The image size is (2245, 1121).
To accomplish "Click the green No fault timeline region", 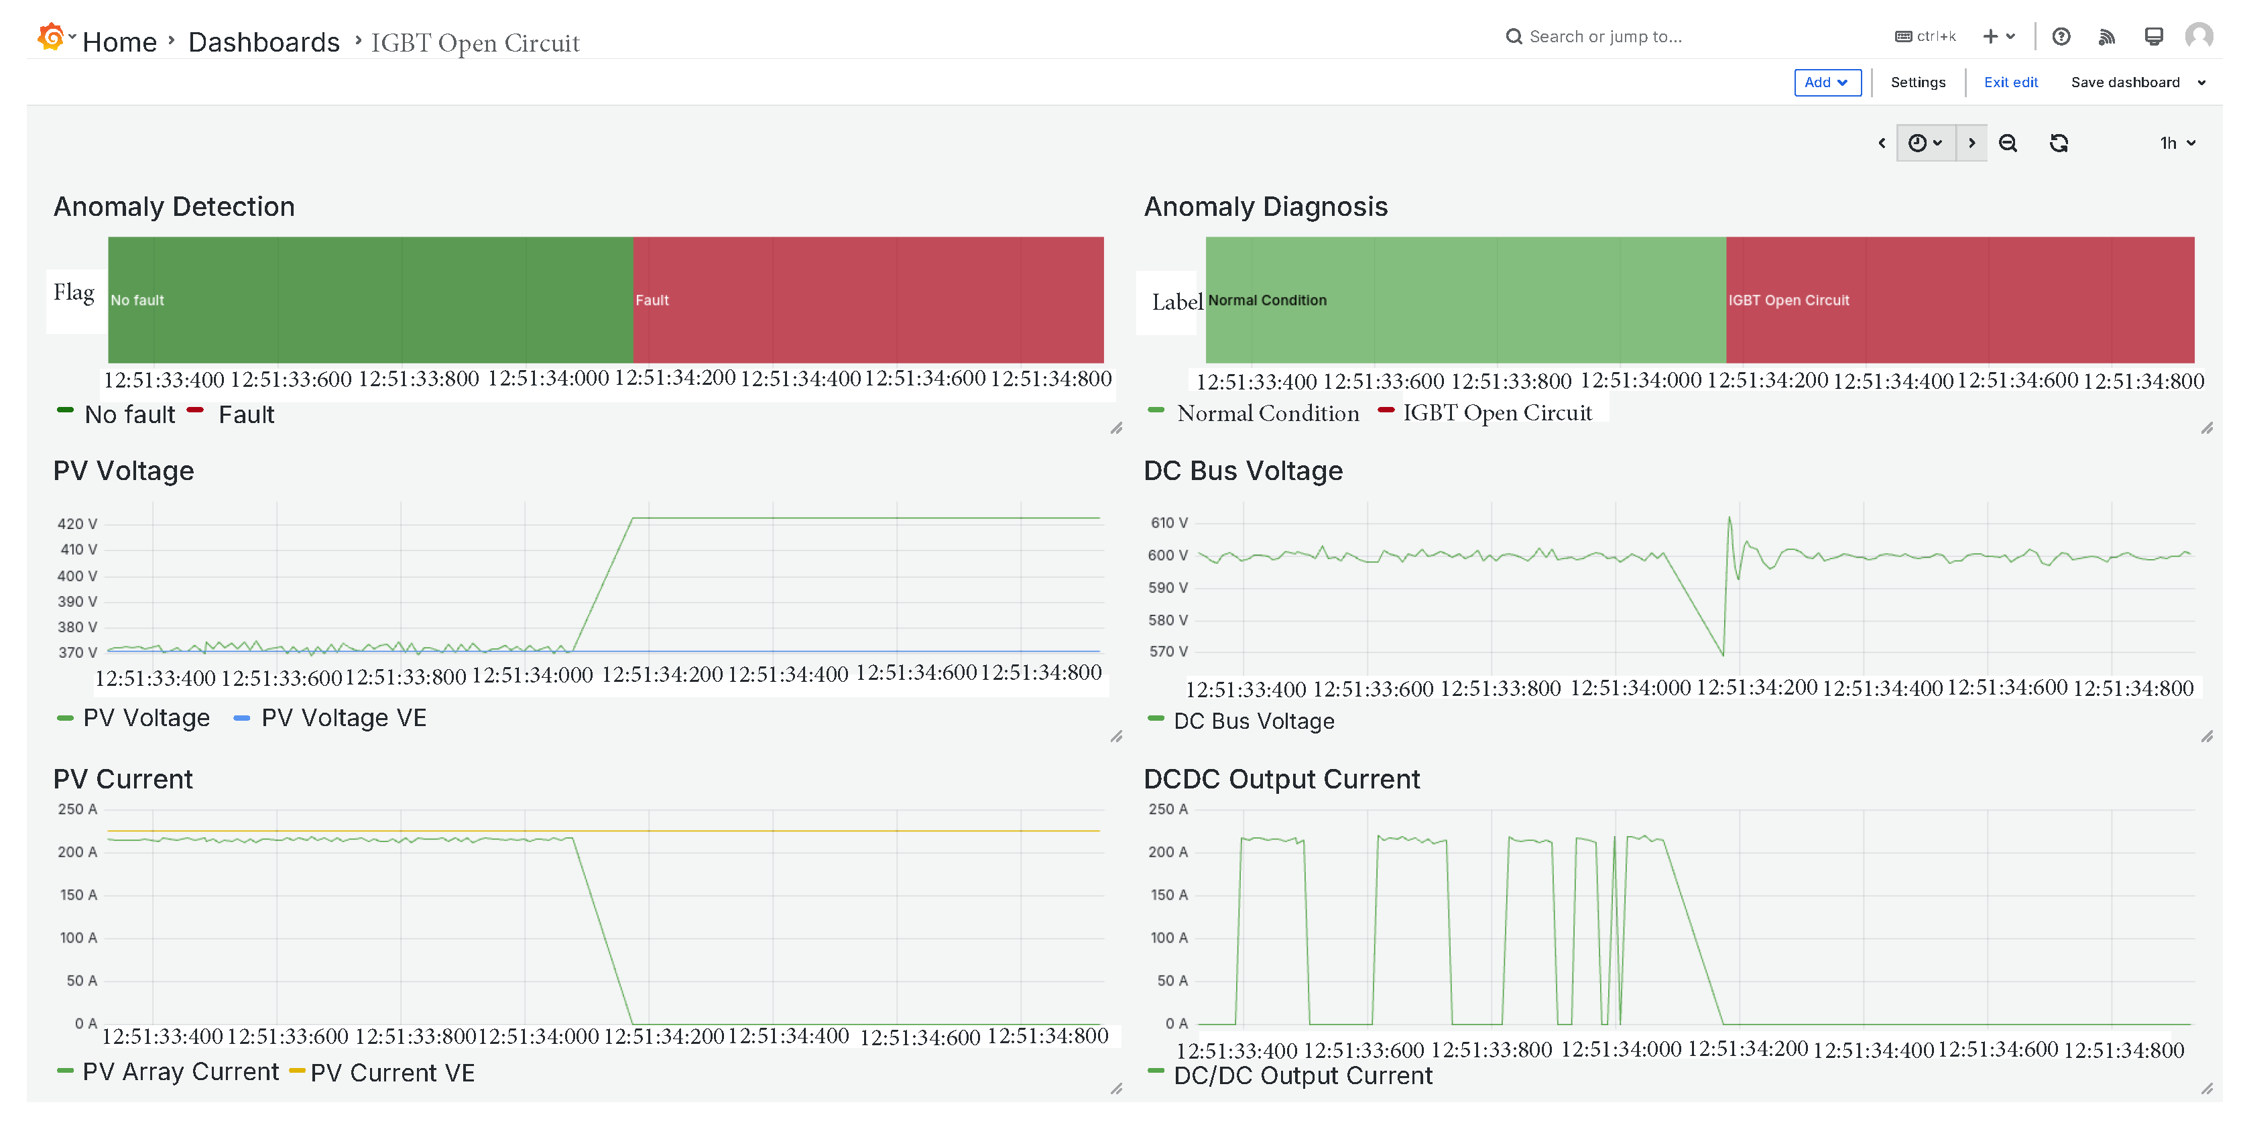I will click(371, 300).
